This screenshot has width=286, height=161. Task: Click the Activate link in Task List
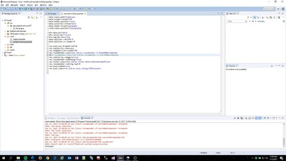point(261,21)
